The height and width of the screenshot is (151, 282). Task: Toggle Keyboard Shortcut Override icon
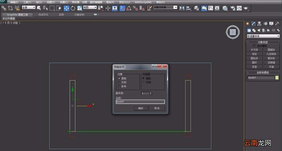(115, 8)
